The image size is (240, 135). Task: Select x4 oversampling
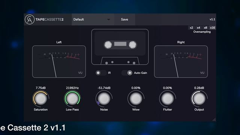point(198,28)
